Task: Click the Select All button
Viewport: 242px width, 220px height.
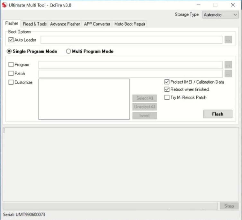Action: (x=145, y=98)
